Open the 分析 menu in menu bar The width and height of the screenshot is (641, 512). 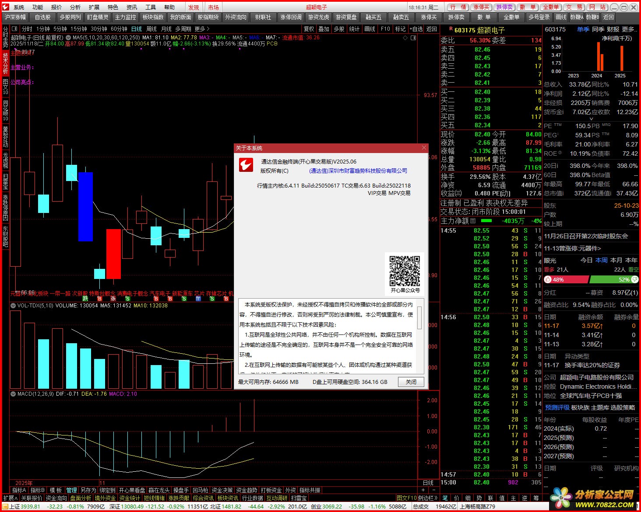[75, 7]
